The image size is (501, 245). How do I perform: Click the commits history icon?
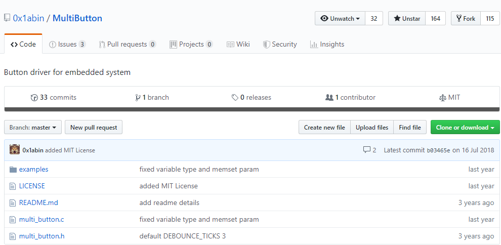[x=34, y=98]
